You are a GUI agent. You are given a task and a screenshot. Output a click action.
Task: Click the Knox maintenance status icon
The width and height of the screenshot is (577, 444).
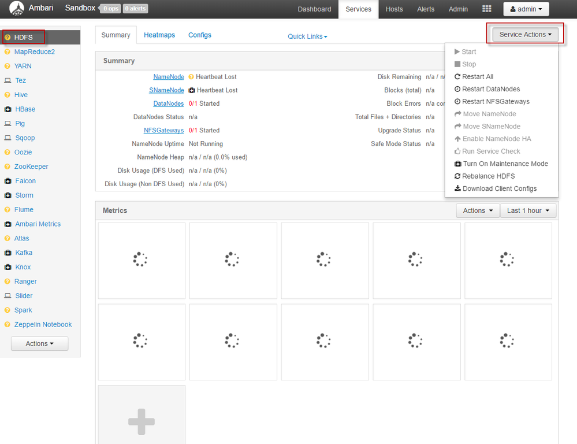(8, 267)
